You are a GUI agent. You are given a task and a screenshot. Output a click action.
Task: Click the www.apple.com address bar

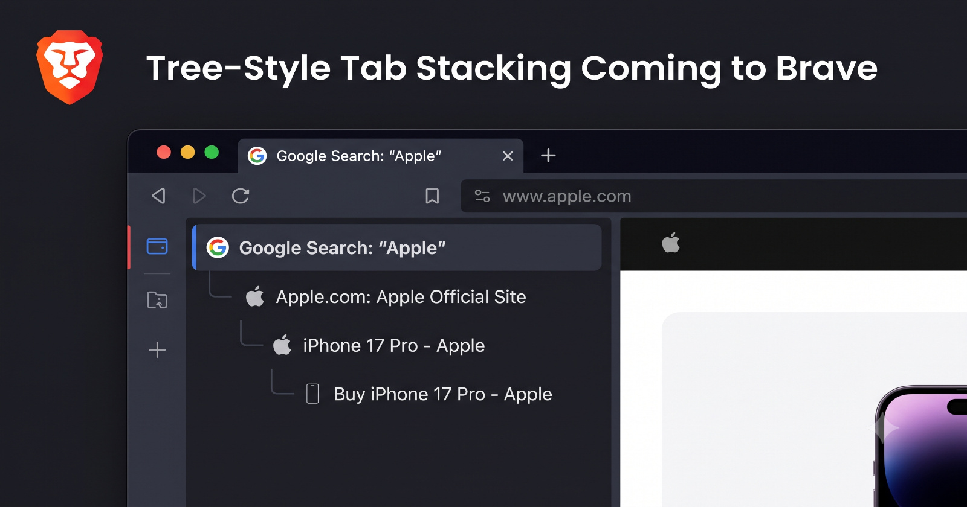pos(713,196)
